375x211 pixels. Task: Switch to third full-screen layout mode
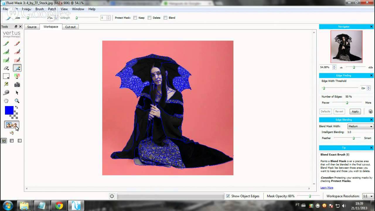[x=20, y=141]
